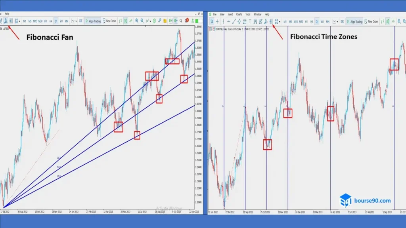406x228 pixels.
Task: Switch left chart to candlestick mode
Action: click(x=125, y=21)
